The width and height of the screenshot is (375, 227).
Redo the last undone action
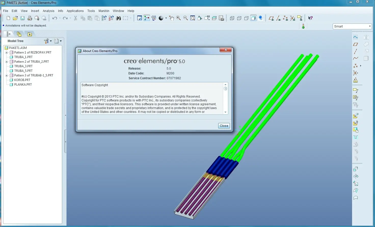(65, 18)
